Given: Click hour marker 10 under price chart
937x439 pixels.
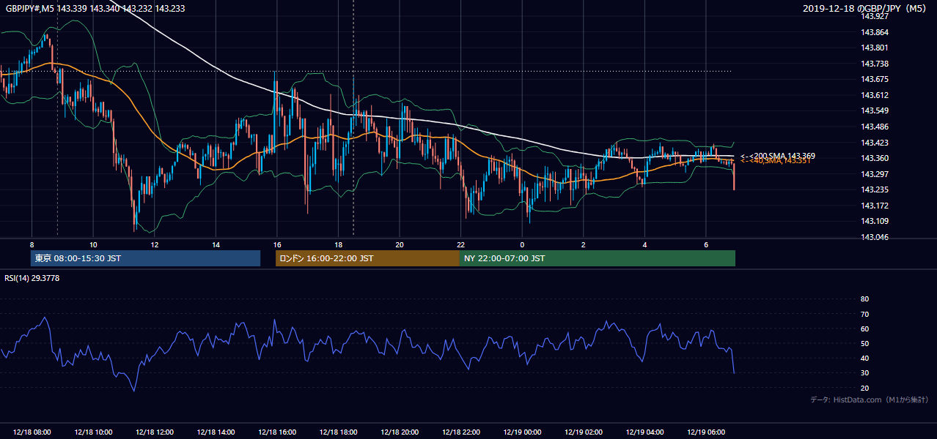Looking at the screenshot, I should pyautogui.click(x=93, y=244).
